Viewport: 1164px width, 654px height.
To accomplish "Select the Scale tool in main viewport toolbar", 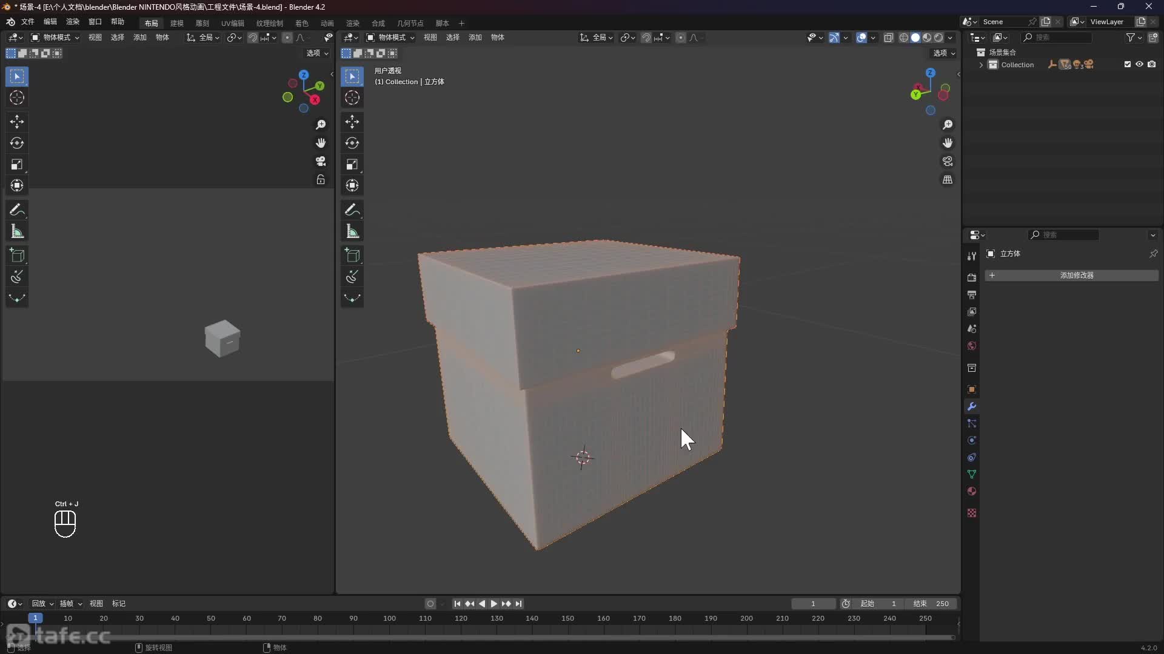I will (352, 164).
